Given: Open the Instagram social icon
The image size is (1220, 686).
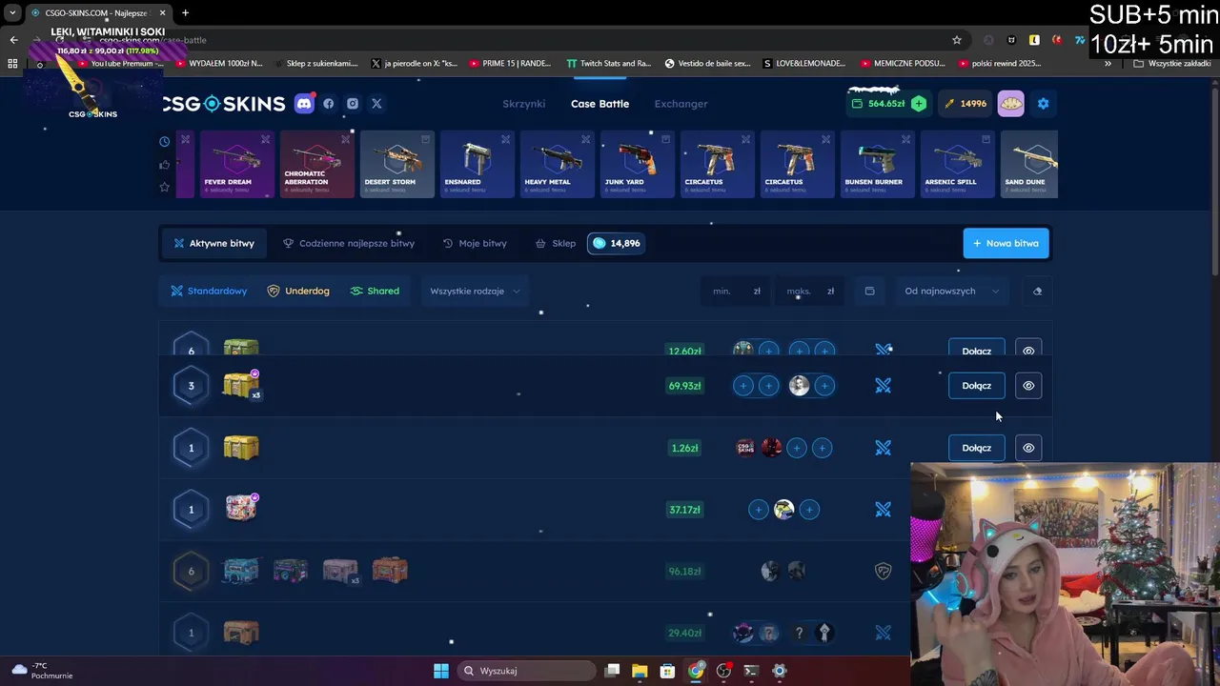Looking at the screenshot, I should (353, 104).
